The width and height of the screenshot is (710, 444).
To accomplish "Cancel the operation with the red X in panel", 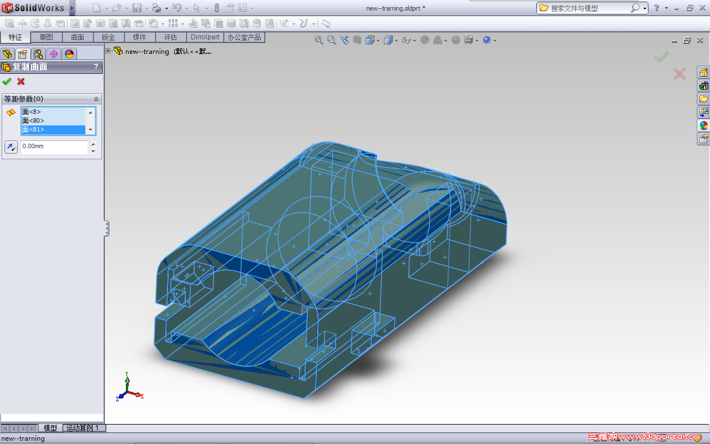I will 21,82.
